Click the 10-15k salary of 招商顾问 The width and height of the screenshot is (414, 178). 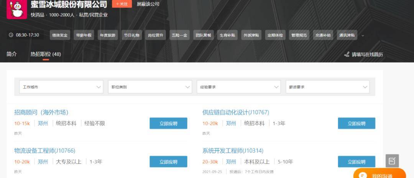pyautogui.click(x=22, y=123)
